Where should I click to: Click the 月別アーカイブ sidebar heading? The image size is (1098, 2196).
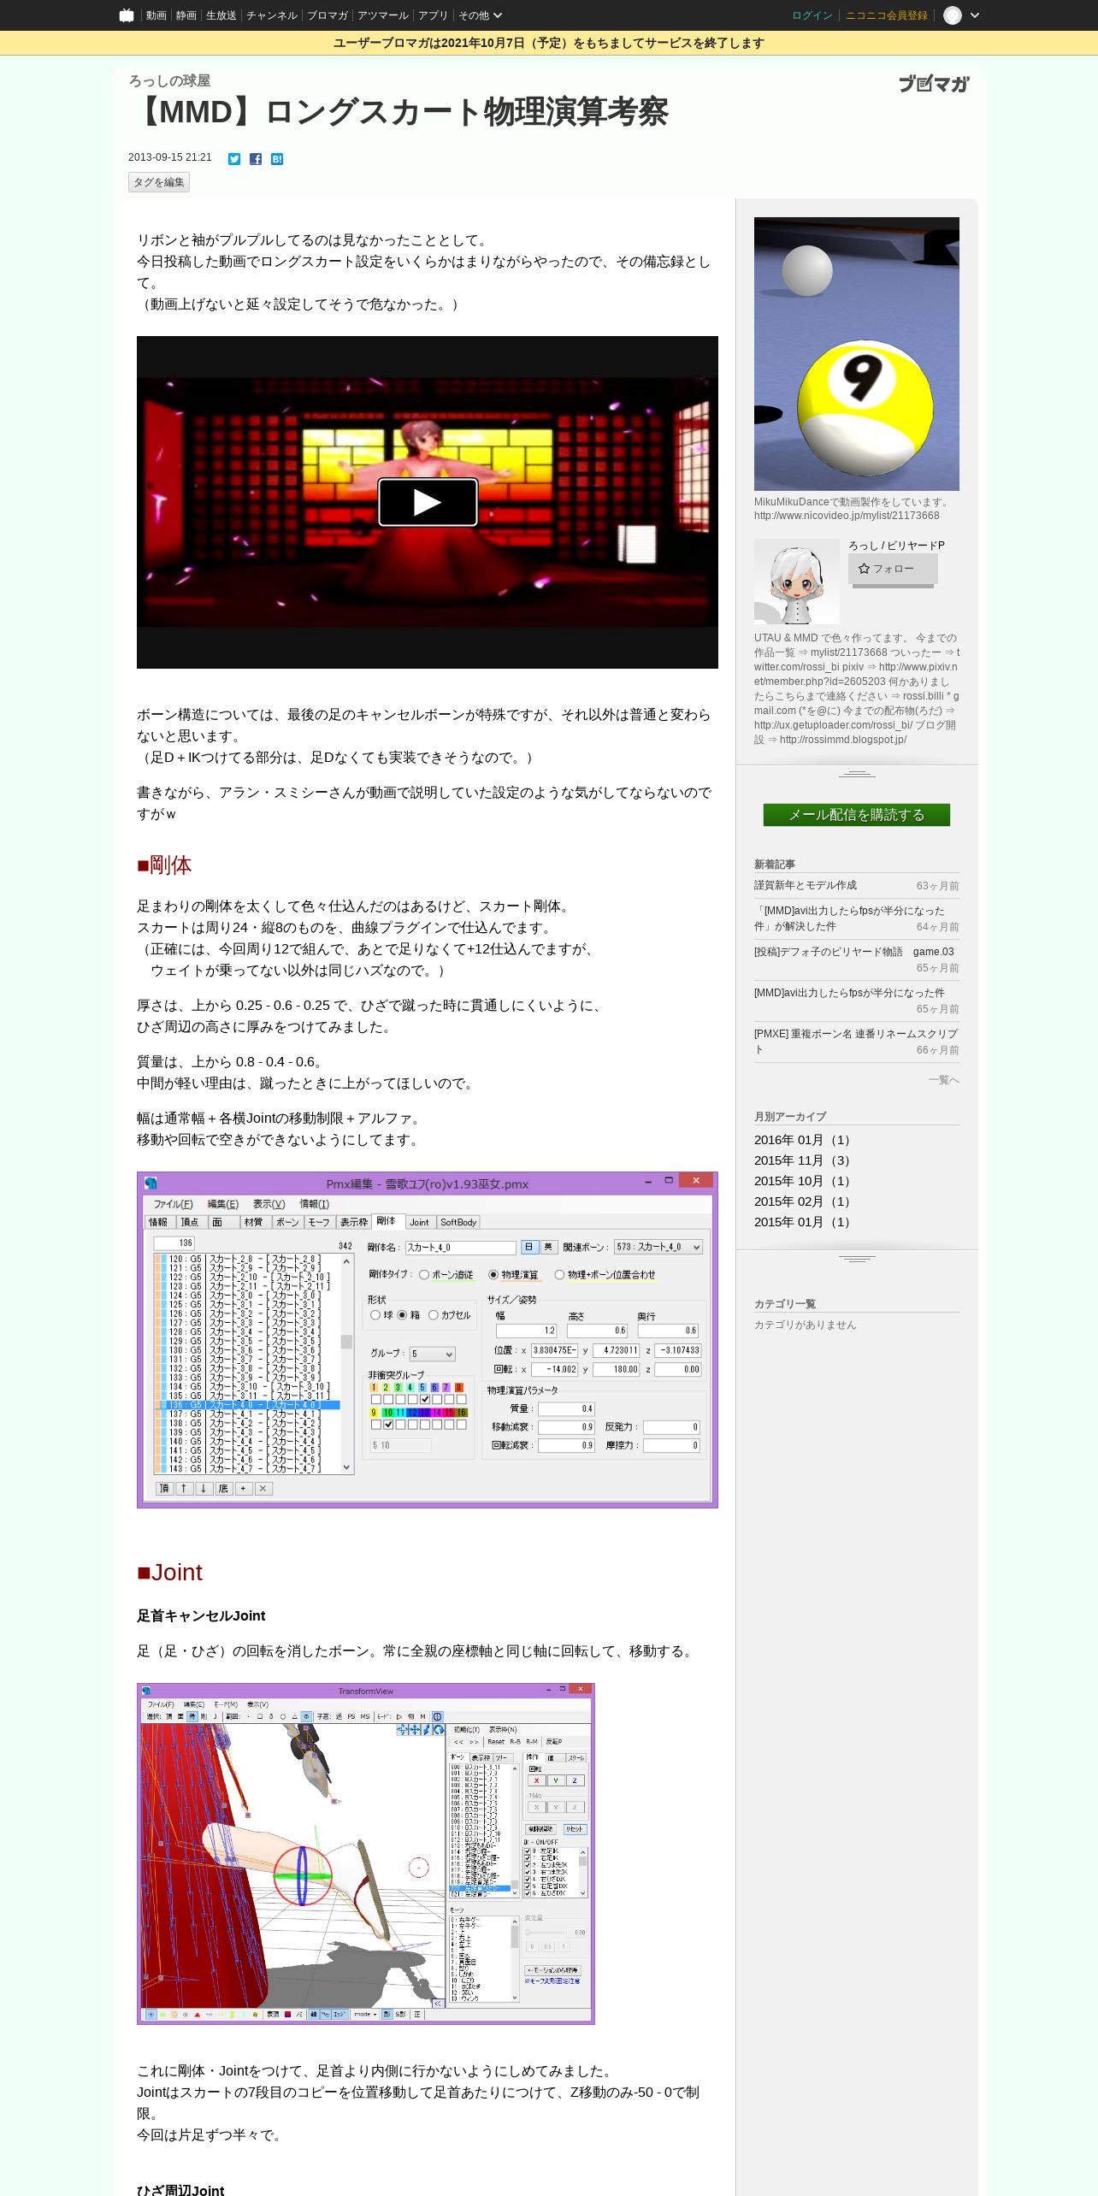790,1117
